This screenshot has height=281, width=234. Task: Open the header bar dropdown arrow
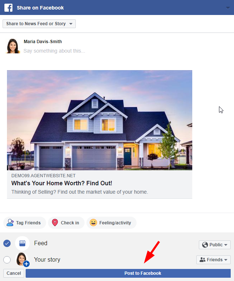coord(228,8)
